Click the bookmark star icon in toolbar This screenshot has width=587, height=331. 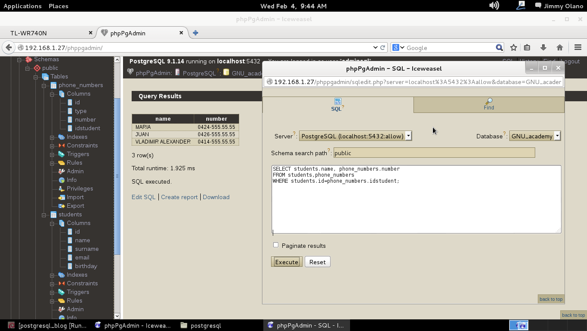[513, 47]
